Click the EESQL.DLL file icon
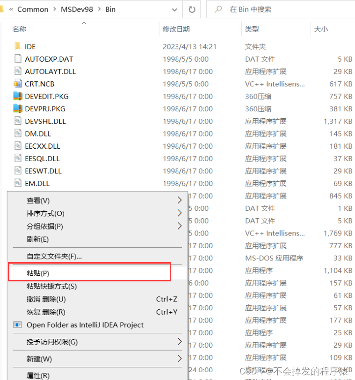Viewport: 355px width, 380px height. [18, 158]
